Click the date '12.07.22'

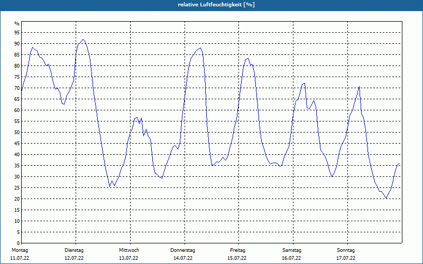[74, 258]
